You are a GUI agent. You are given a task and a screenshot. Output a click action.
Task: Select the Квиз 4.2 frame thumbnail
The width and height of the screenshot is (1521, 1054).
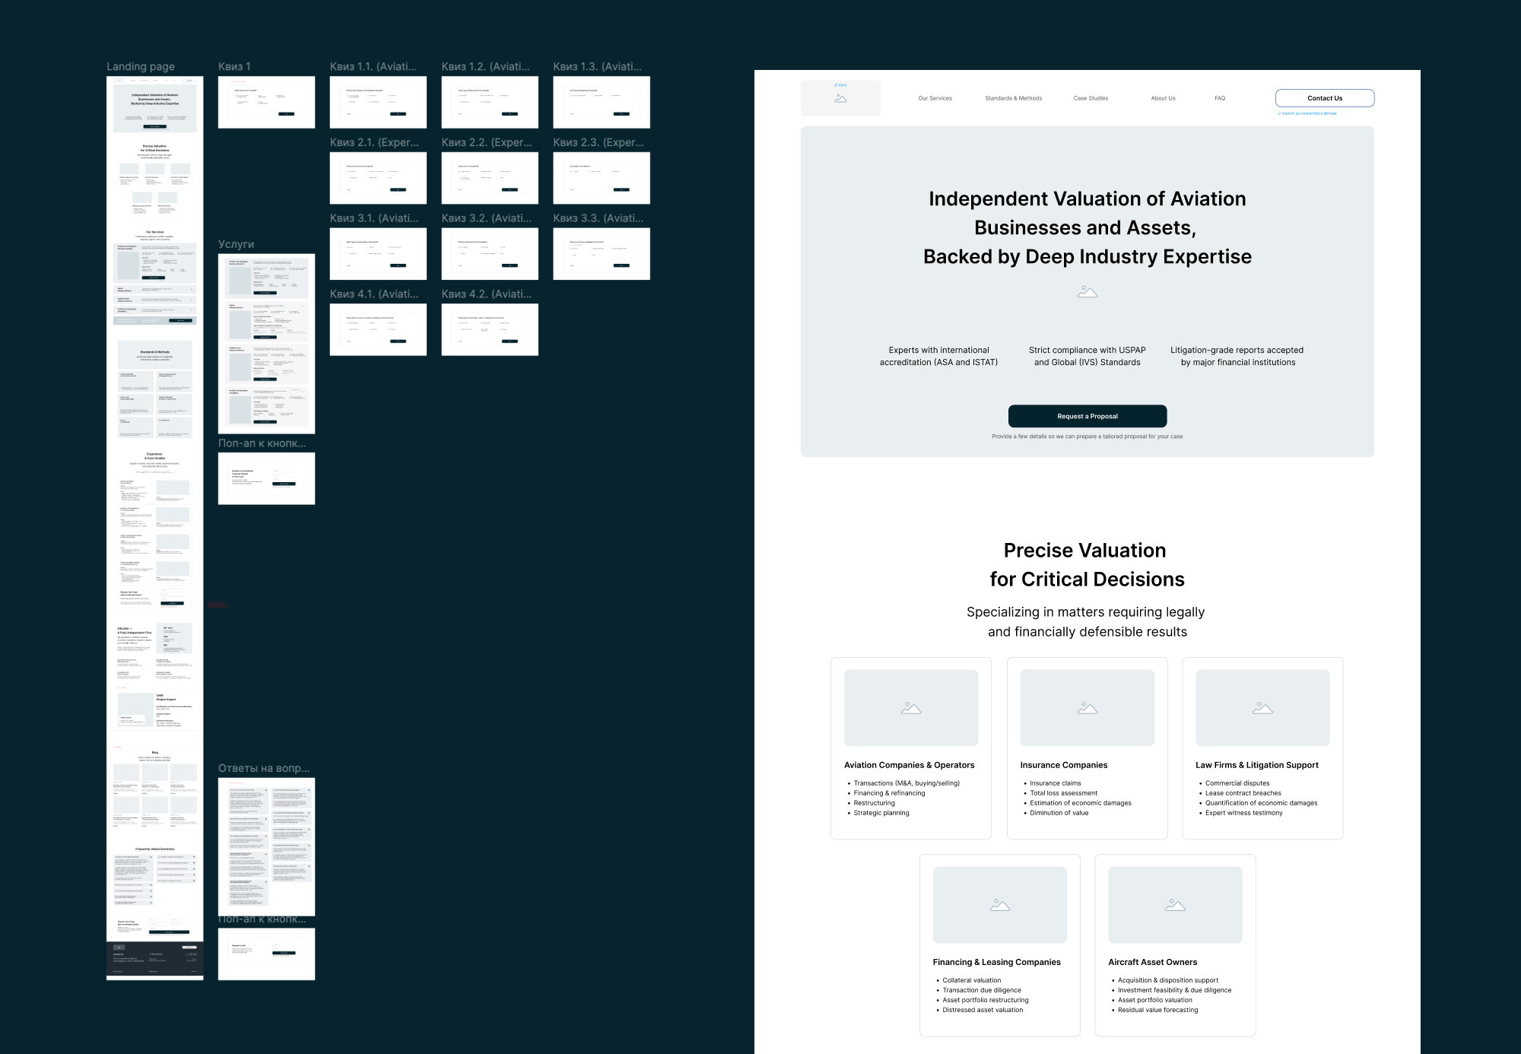(490, 329)
